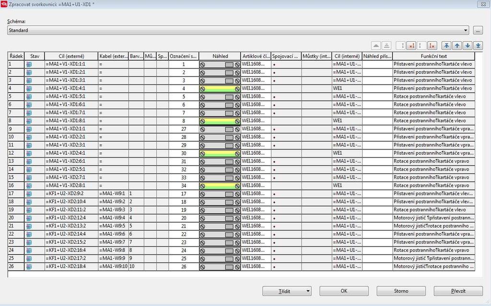Click the ellipsis button next to Schéma
491x306 pixels.
click(x=478, y=30)
